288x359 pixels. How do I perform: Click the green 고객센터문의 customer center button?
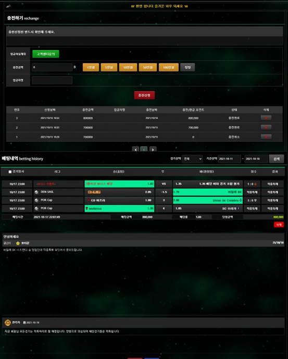pos(46,54)
